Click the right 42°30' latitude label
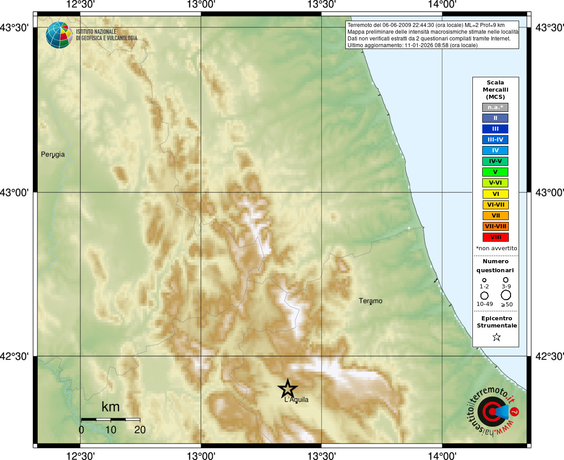Viewport: 564px width, 460px height. point(549,357)
